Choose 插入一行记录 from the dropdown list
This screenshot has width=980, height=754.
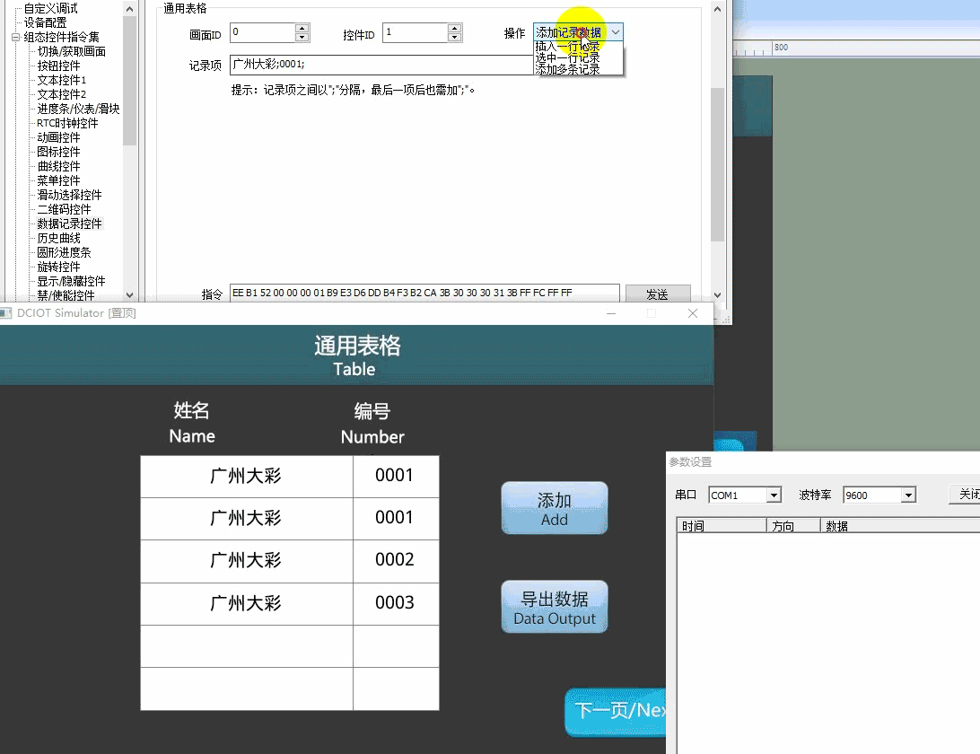click(567, 47)
